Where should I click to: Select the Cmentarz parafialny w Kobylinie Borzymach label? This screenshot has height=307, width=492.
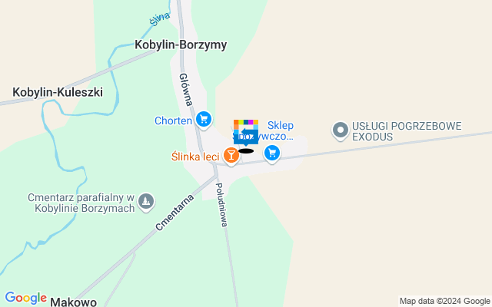pos(81,203)
